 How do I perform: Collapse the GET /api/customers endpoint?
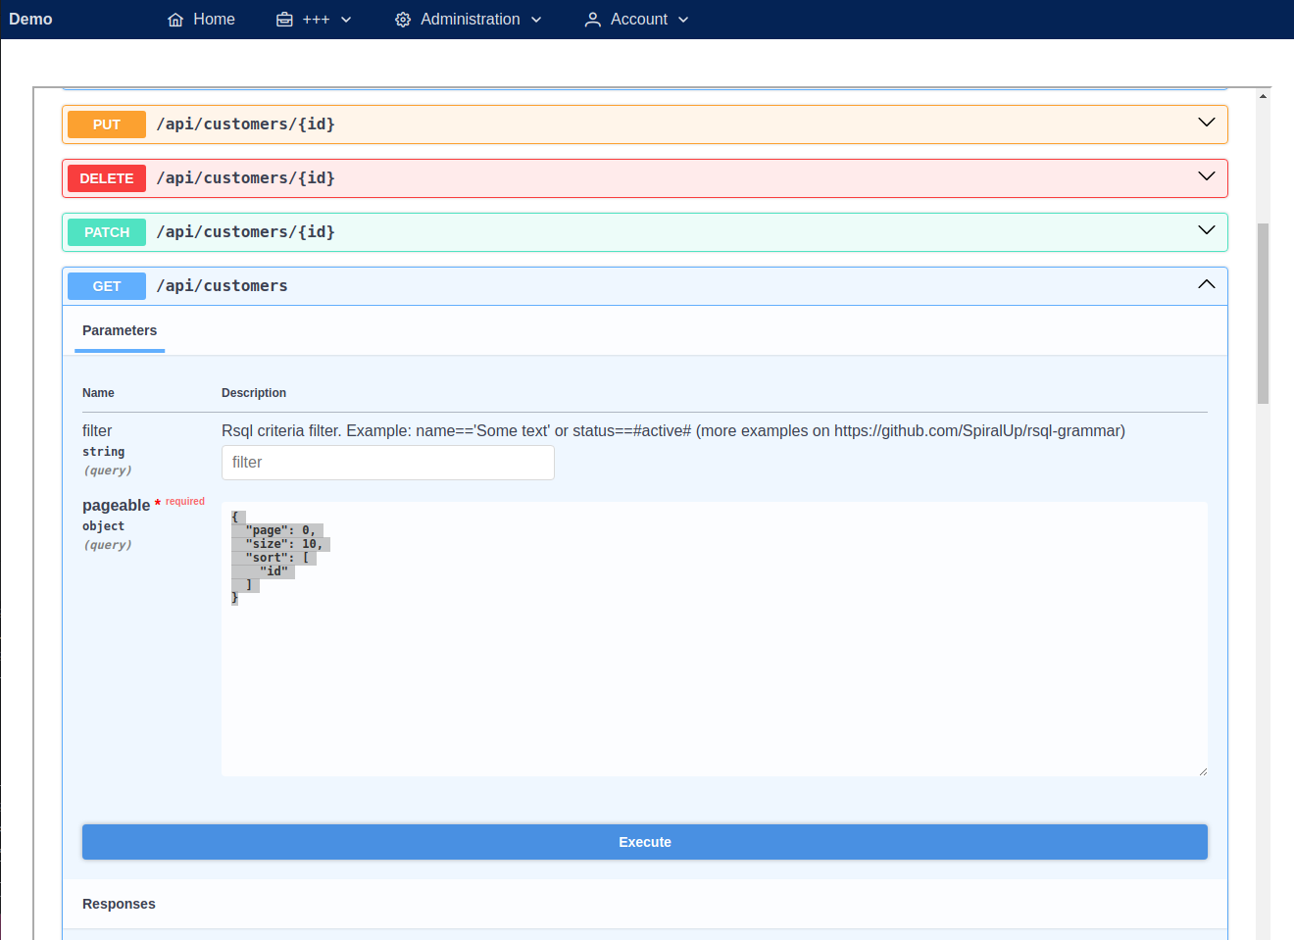pos(1206,283)
